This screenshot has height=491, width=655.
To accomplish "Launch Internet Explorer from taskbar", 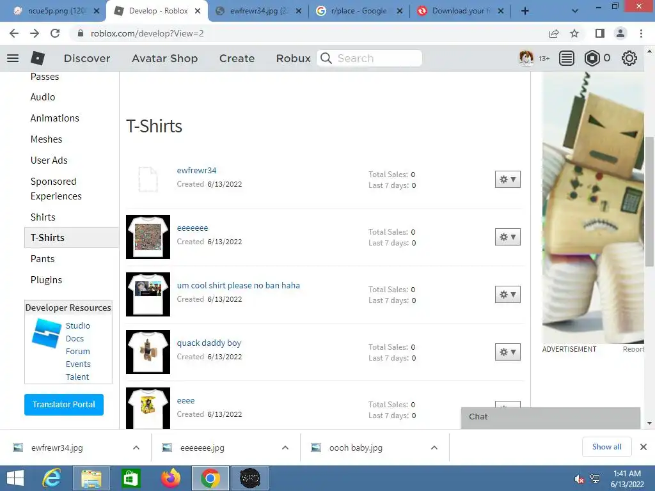I will [52, 478].
